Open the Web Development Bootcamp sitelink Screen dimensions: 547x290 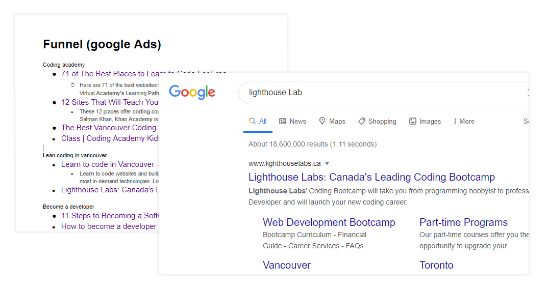[x=329, y=222]
